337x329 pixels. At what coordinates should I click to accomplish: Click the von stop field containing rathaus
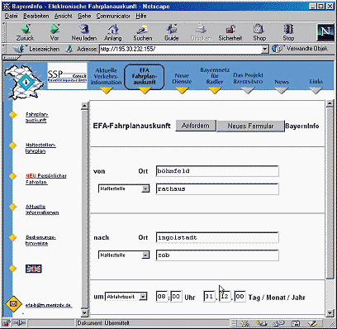click(x=217, y=189)
